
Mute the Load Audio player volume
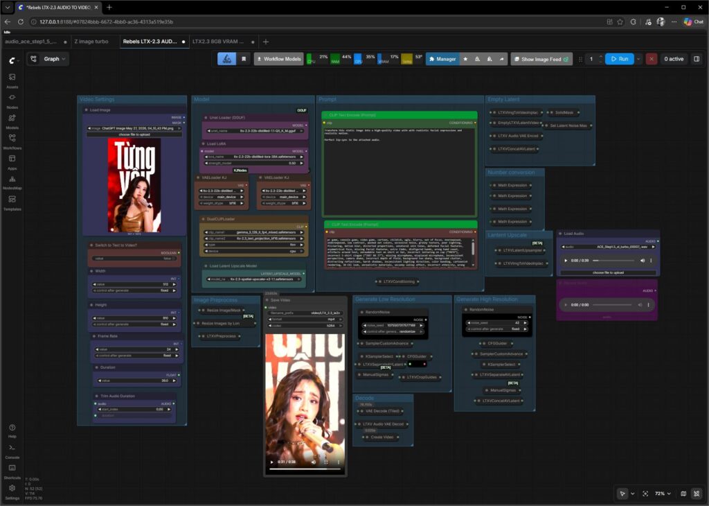coord(643,260)
